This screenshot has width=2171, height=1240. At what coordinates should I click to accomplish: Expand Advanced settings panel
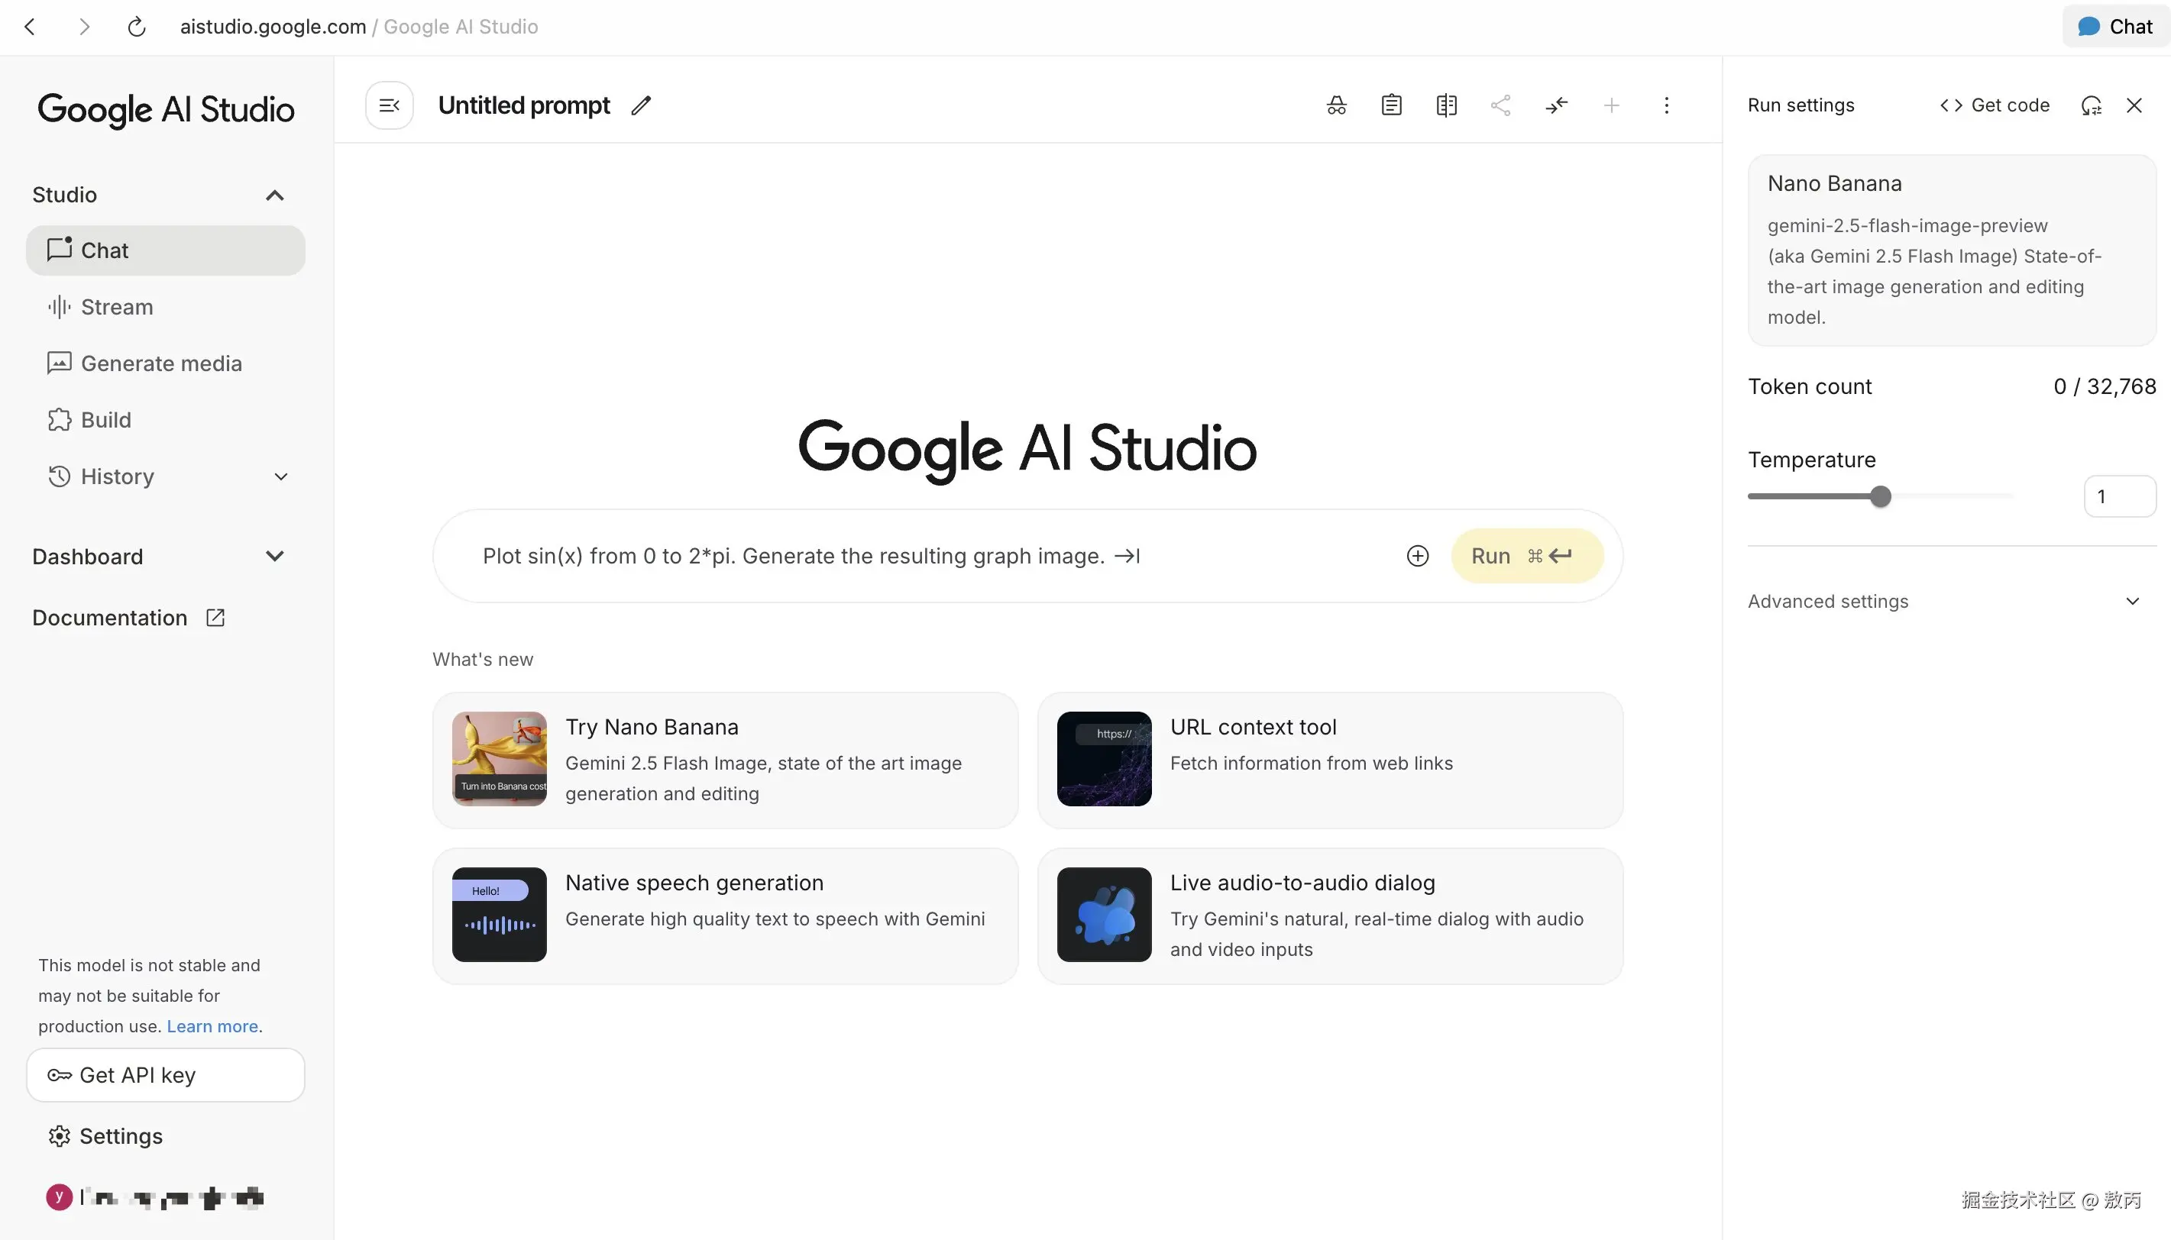pyautogui.click(x=2132, y=601)
